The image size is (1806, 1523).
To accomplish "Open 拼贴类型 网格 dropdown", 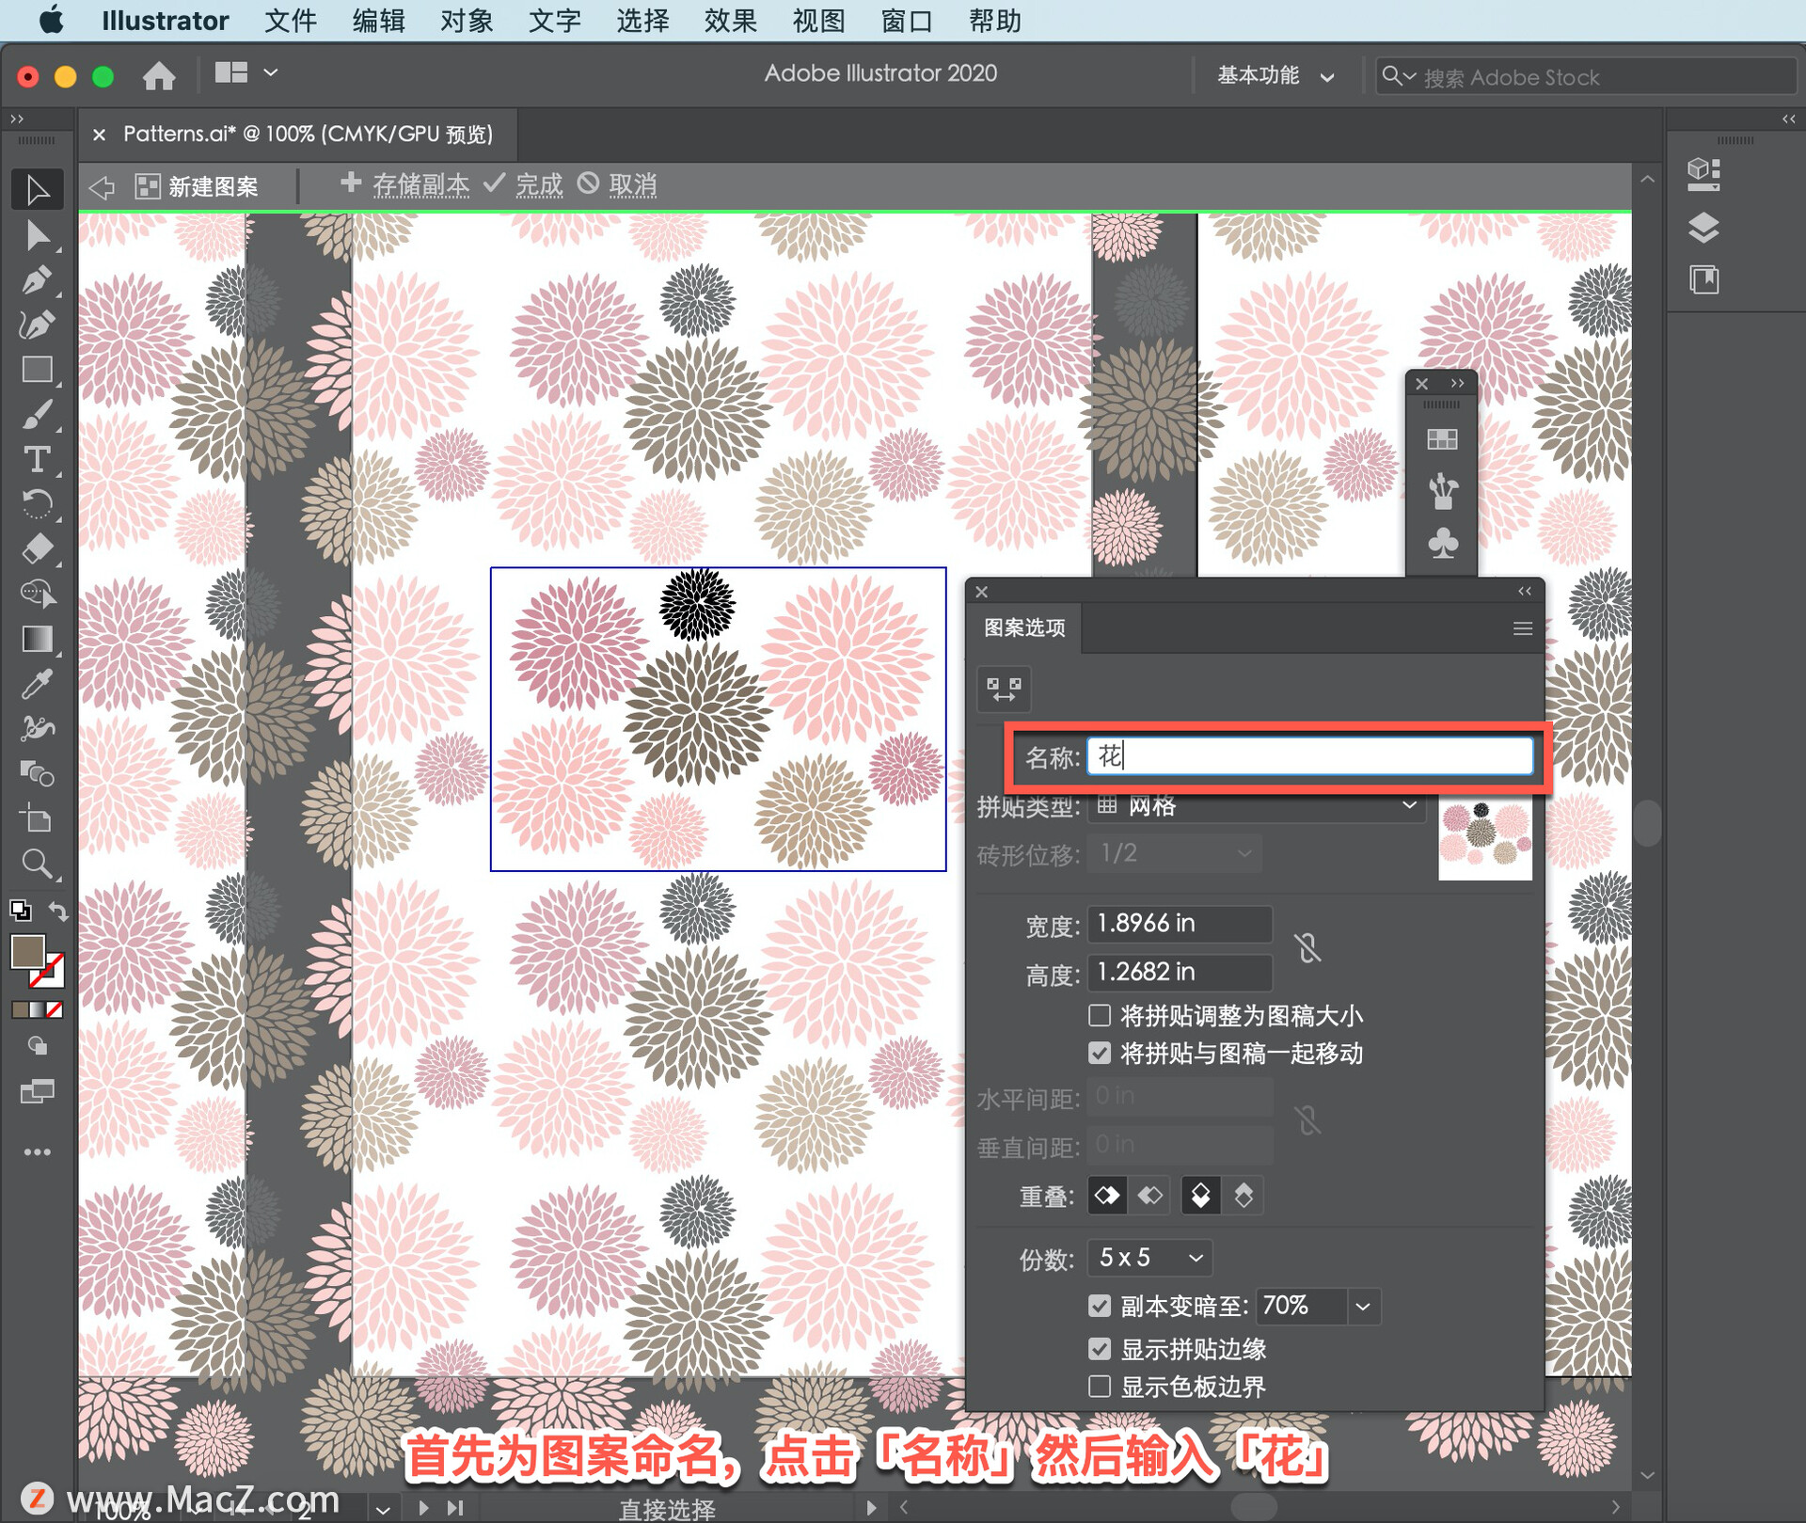I will point(1256,806).
